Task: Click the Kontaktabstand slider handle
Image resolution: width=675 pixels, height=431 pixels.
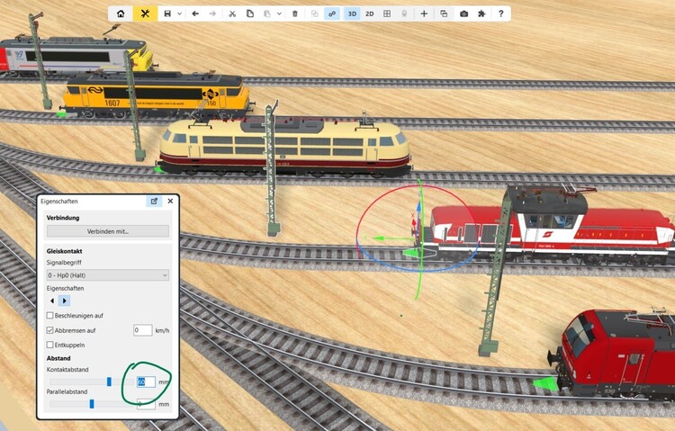Action: (109, 382)
